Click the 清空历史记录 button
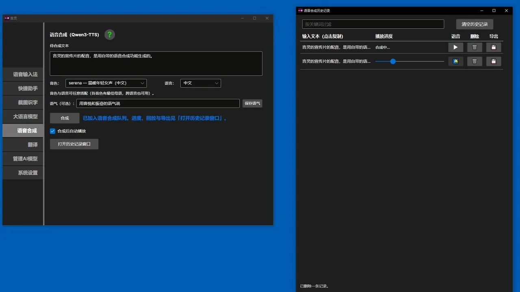Viewport: 520px width, 292px height. coord(474,24)
